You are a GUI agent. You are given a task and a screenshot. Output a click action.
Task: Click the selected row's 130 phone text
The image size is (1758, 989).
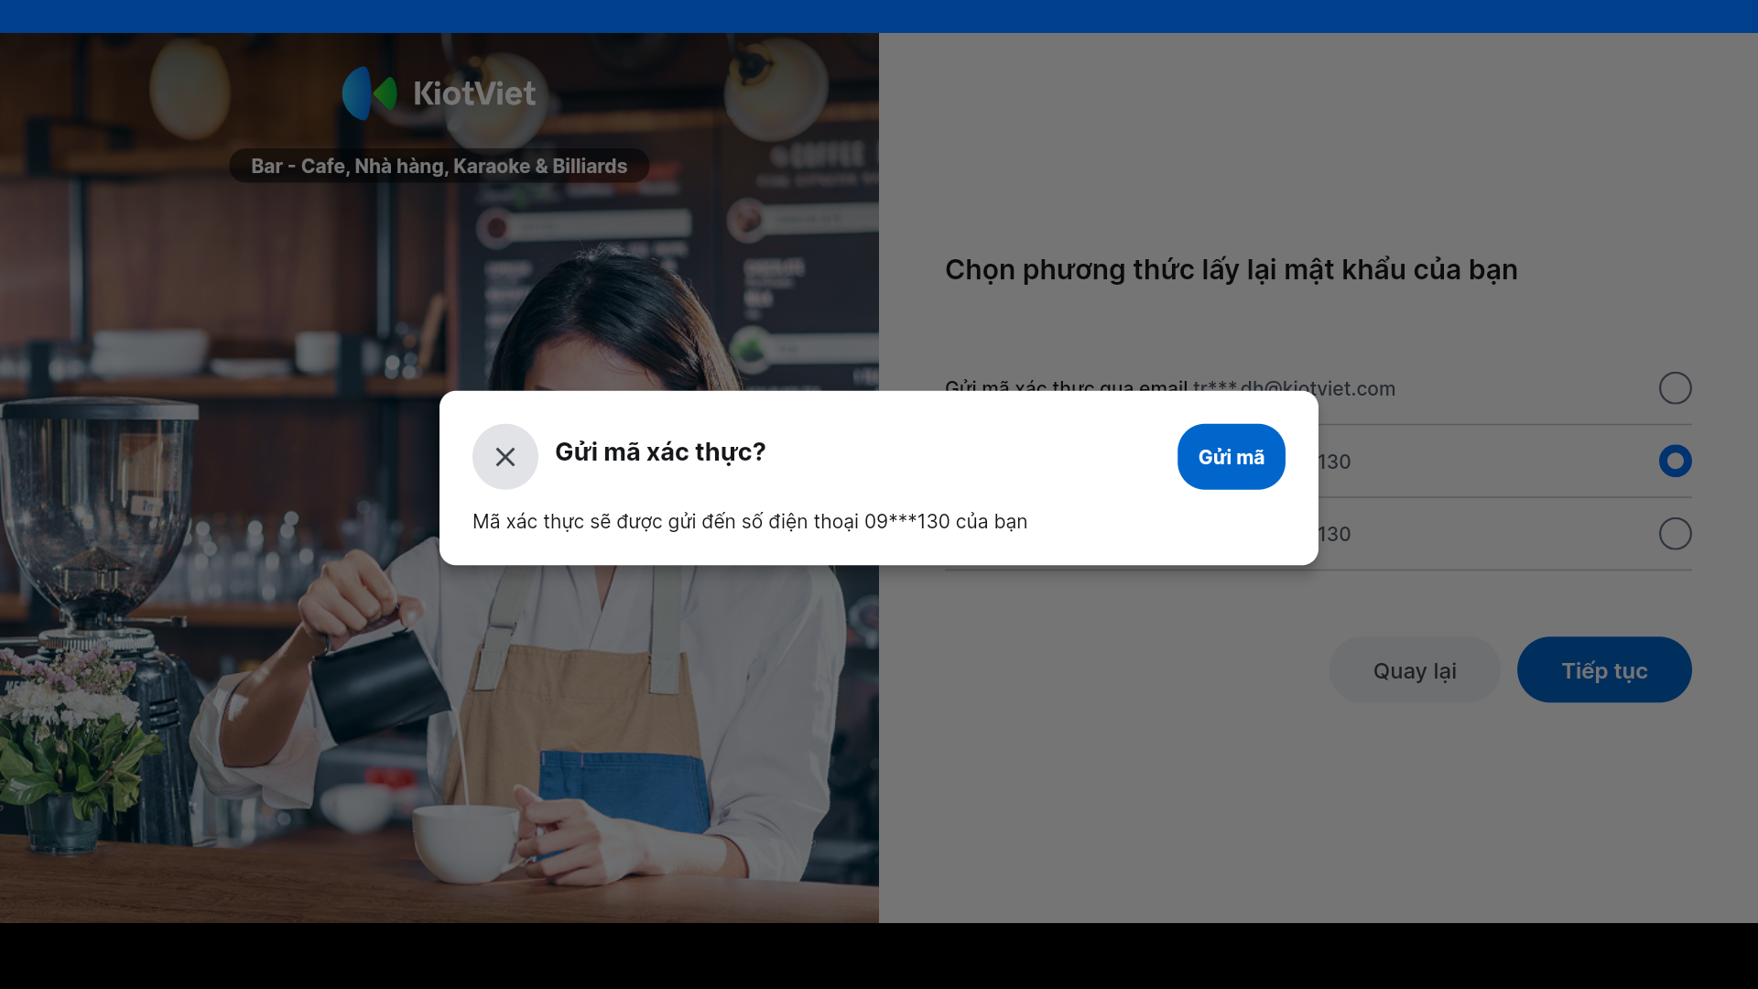1334,462
